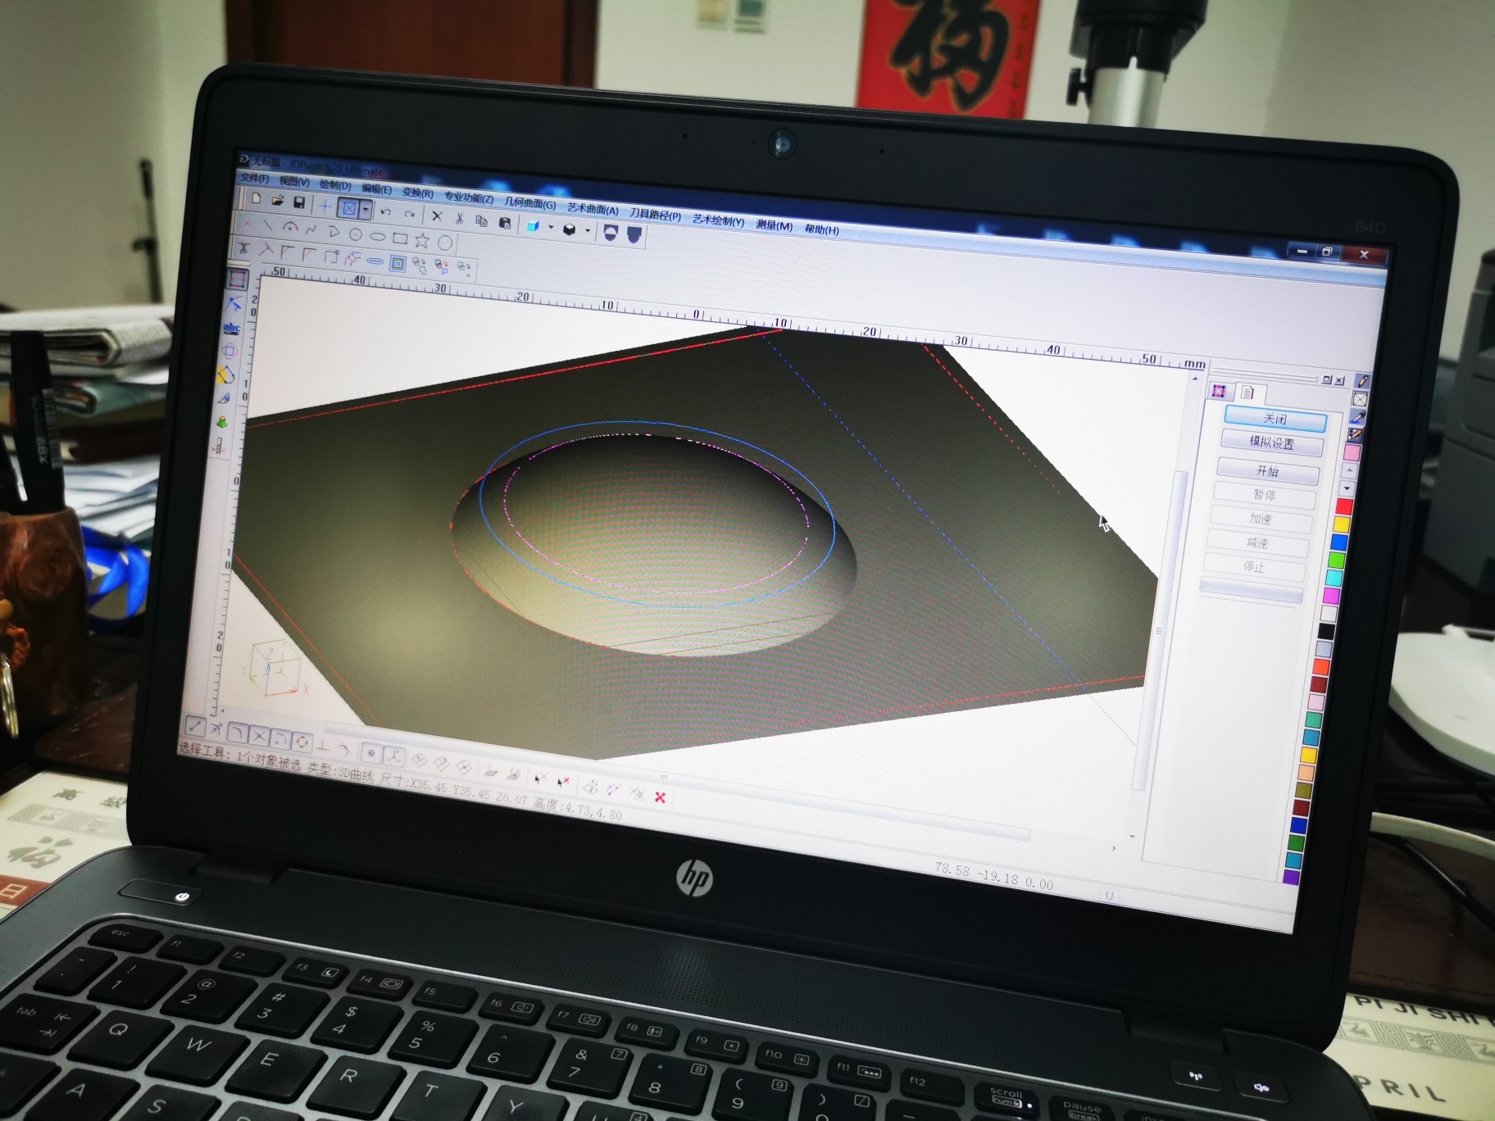Click the Delete X icon in toolbar
The height and width of the screenshot is (1121, 1495).
[x=437, y=216]
